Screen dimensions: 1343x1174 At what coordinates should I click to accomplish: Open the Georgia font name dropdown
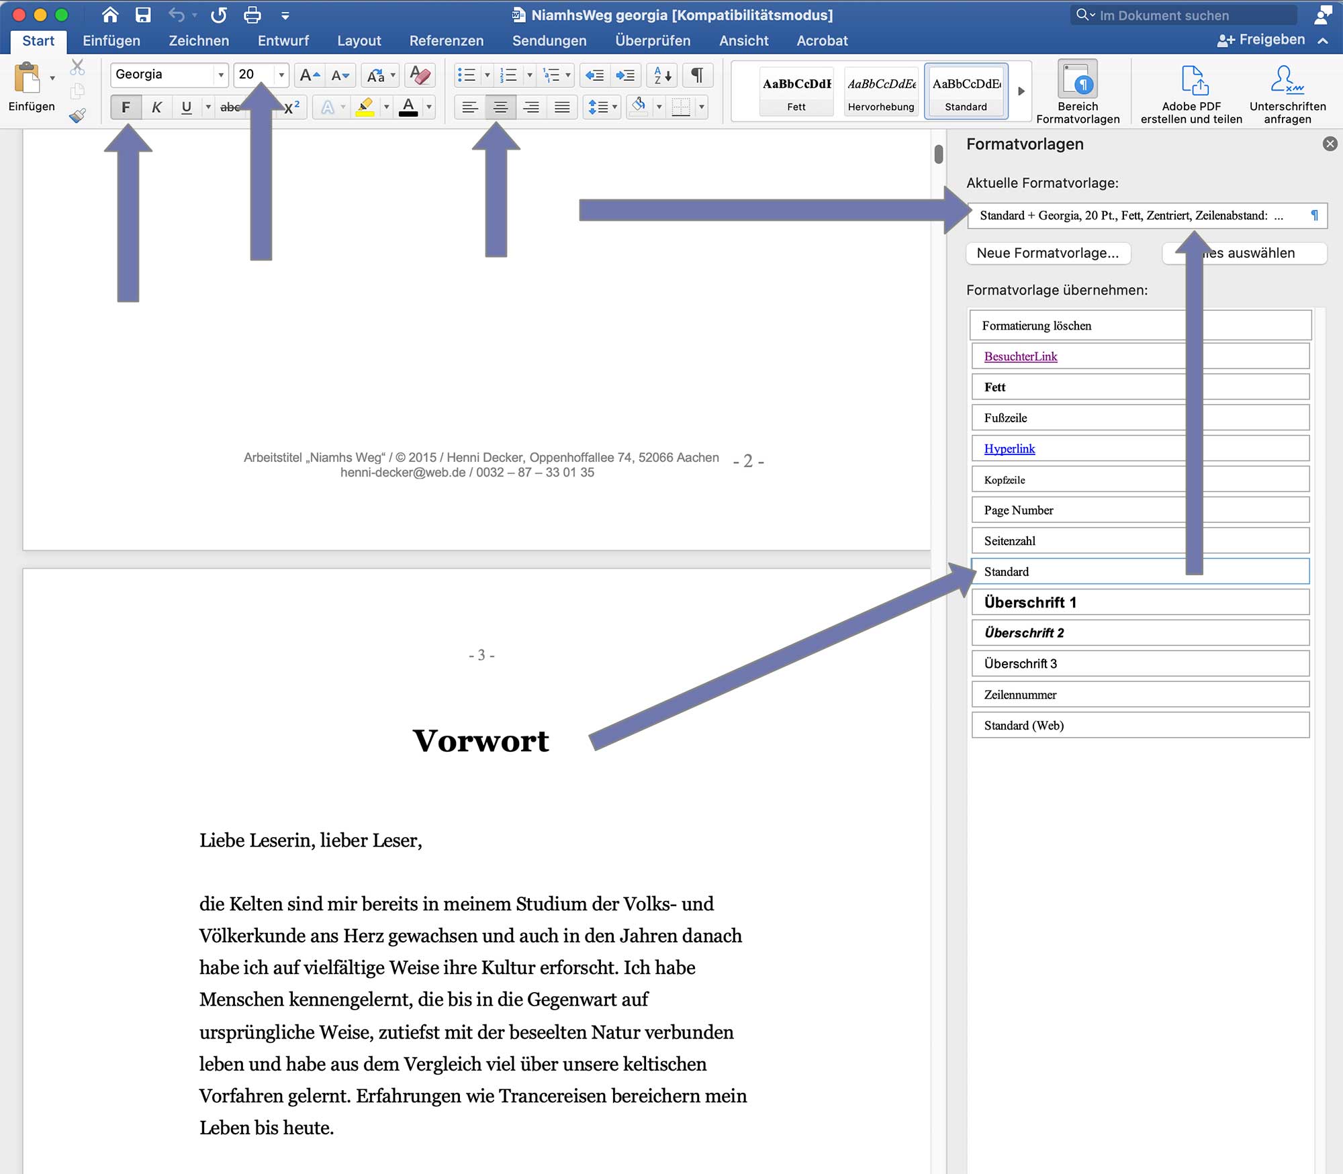(220, 75)
